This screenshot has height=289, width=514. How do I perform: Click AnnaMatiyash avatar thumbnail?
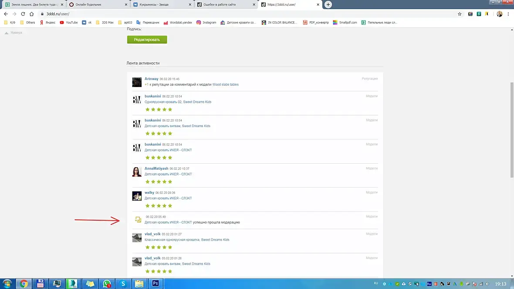(x=137, y=171)
